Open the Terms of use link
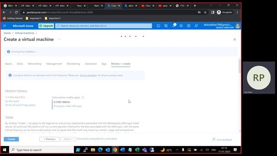277x156 pixels. [12, 105]
